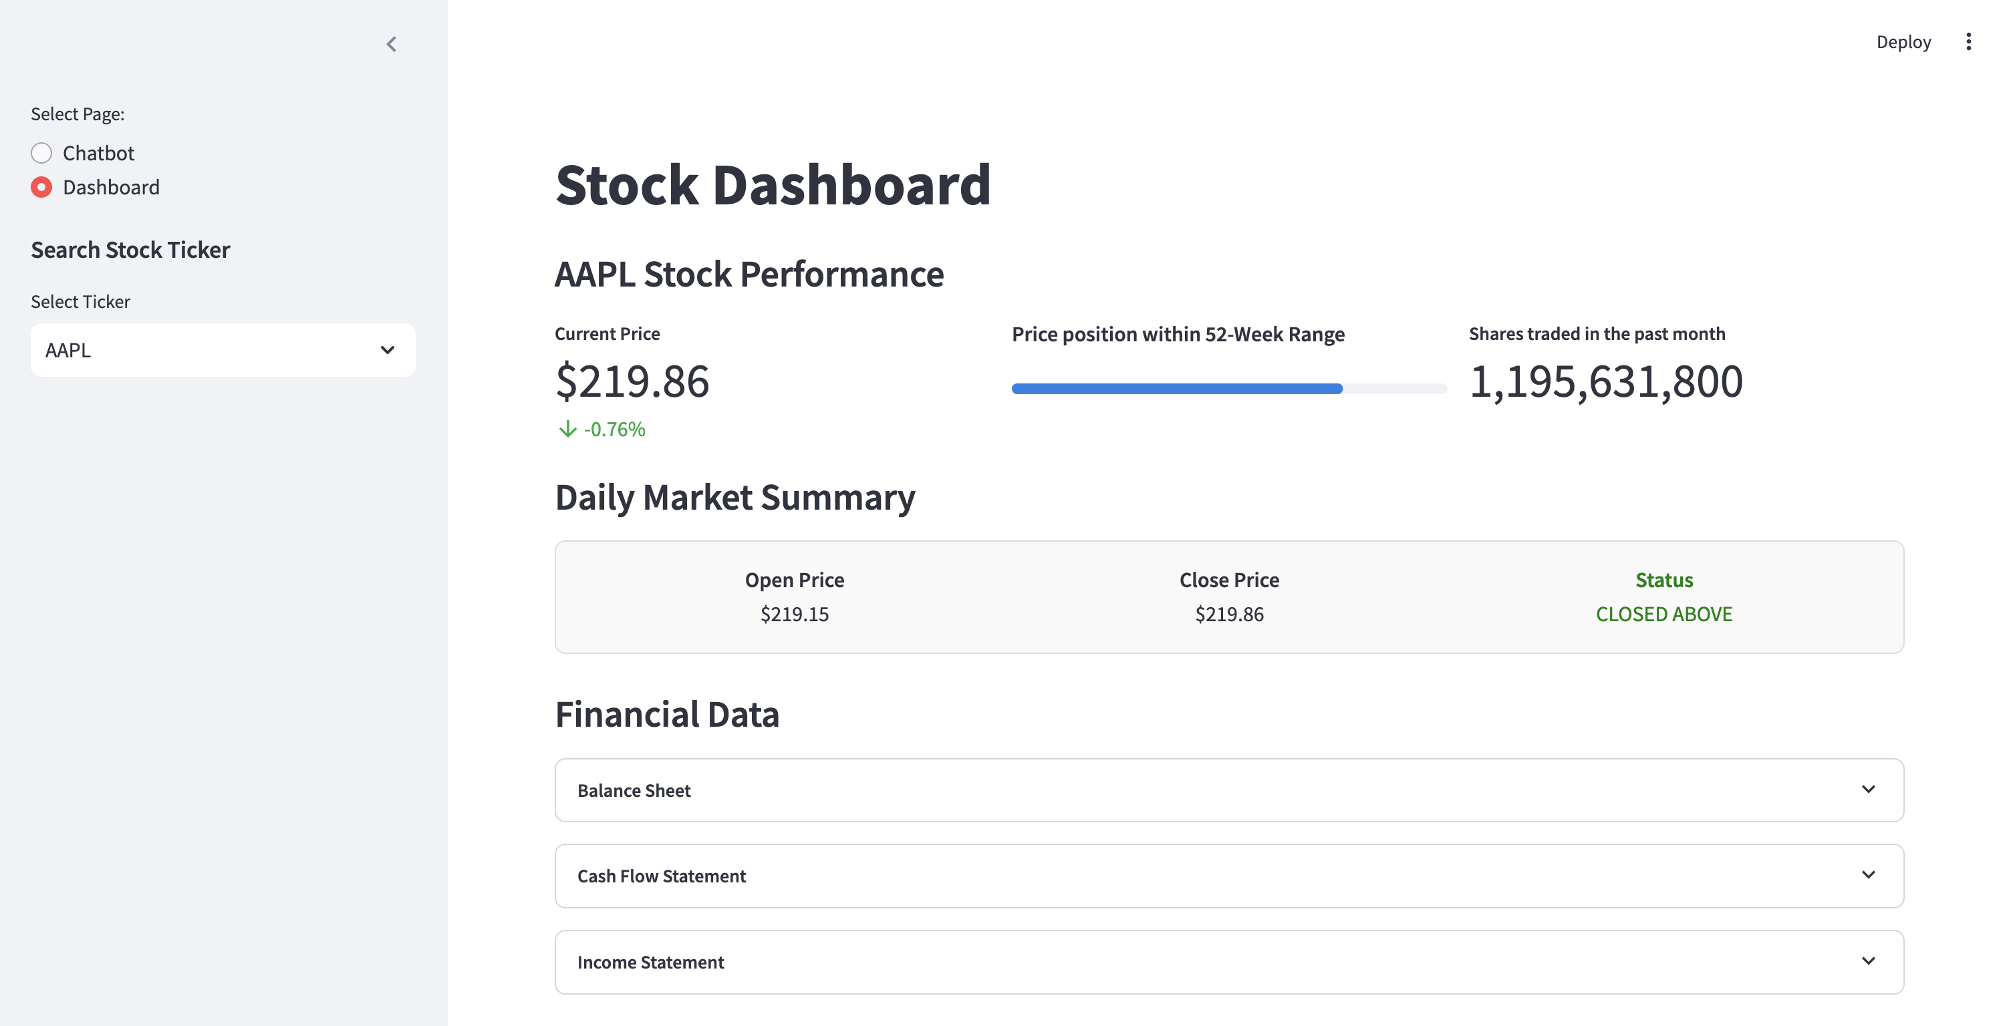Open the three-dot main menu
Image resolution: width=2009 pixels, height=1026 pixels.
tap(1968, 42)
